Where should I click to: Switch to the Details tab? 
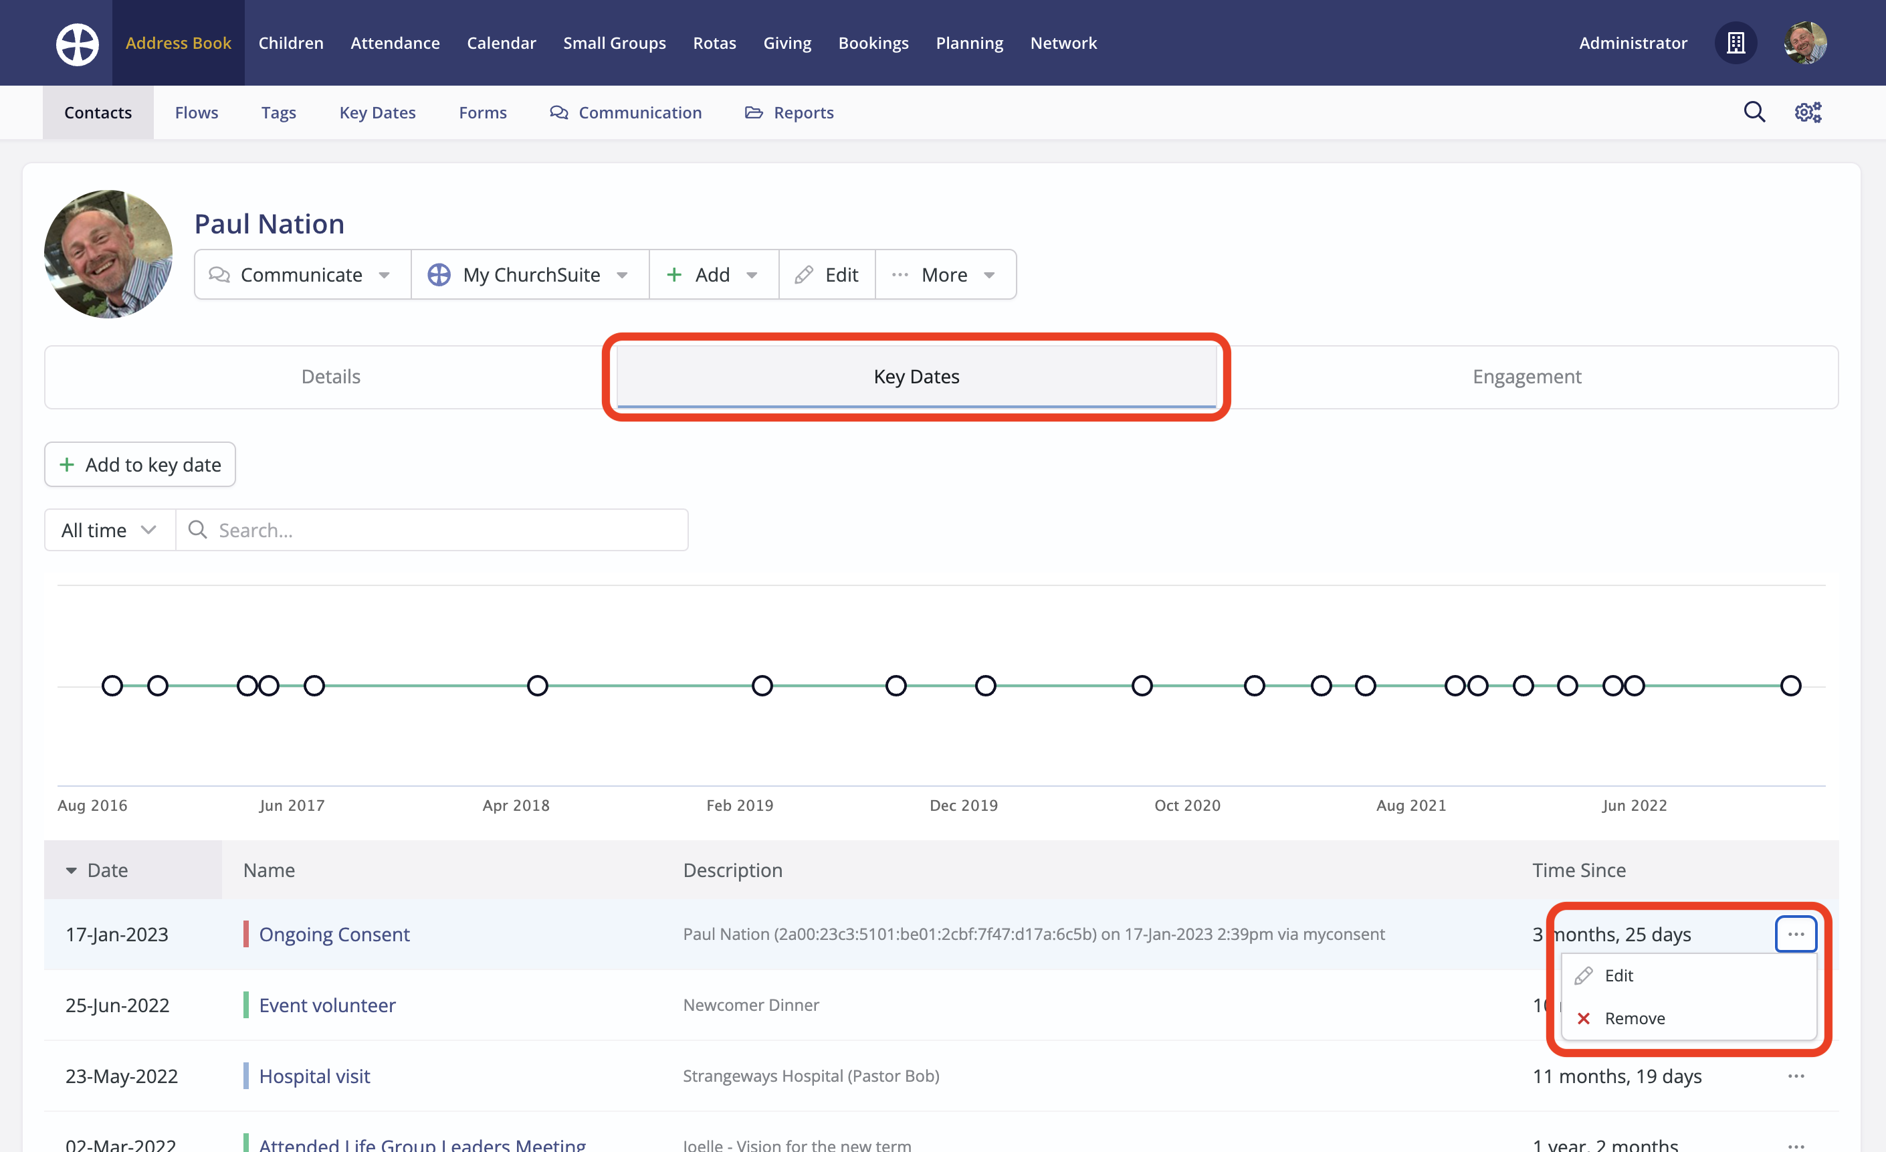pos(330,377)
